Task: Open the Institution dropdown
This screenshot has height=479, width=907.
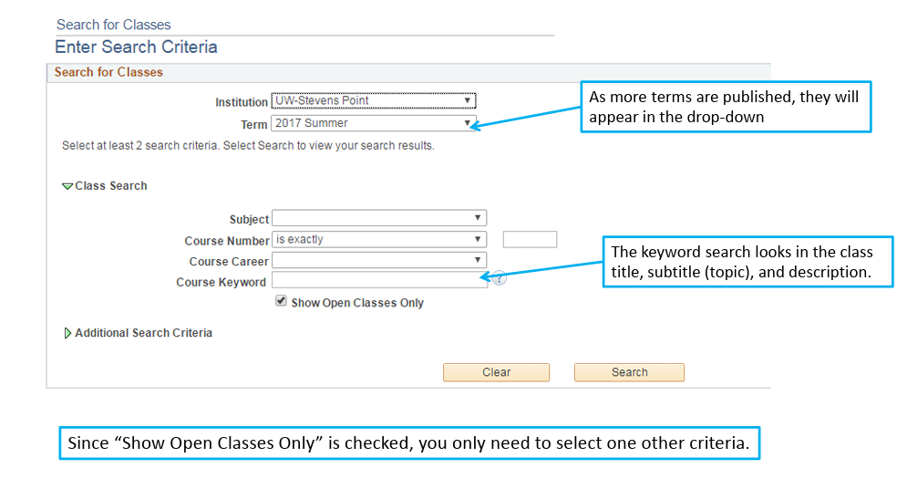Action: (x=373, y=100)
